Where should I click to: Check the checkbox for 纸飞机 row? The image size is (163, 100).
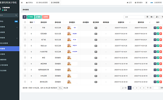[x=25, y=39]
